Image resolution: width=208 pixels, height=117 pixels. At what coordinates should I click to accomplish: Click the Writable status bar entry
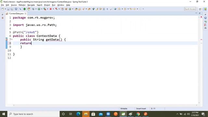[x=124, y=109]
